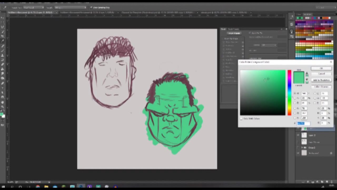Viewport: 337px width, 190px height.
Task: Select the Zoom tool
Action: pyautogui.click(x=3, y=107)
